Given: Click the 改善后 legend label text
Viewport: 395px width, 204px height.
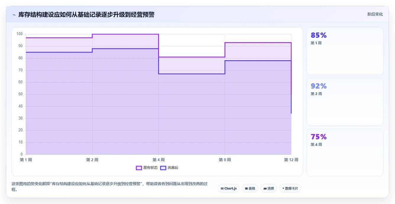Looking at the screenshot, I should coord(173,168).
